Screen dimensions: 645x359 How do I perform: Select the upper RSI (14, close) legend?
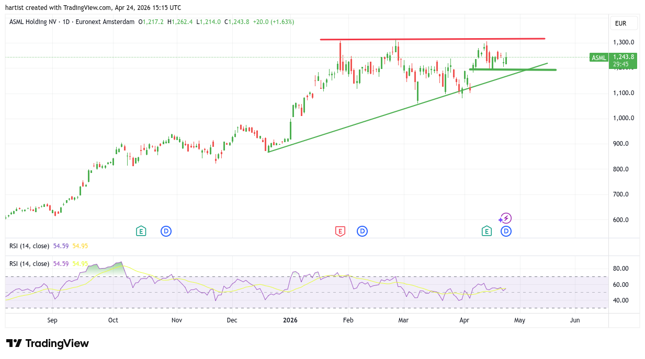point(29,246)
